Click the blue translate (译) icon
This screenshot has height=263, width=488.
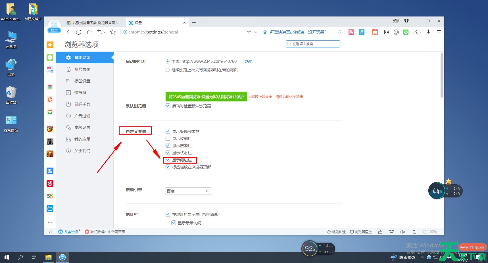pyautogui.click(x=361, y=32)
